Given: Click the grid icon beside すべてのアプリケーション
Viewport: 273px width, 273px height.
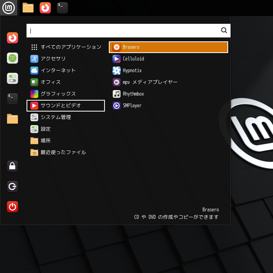Looking at the screenshot, I should [34, 47].
